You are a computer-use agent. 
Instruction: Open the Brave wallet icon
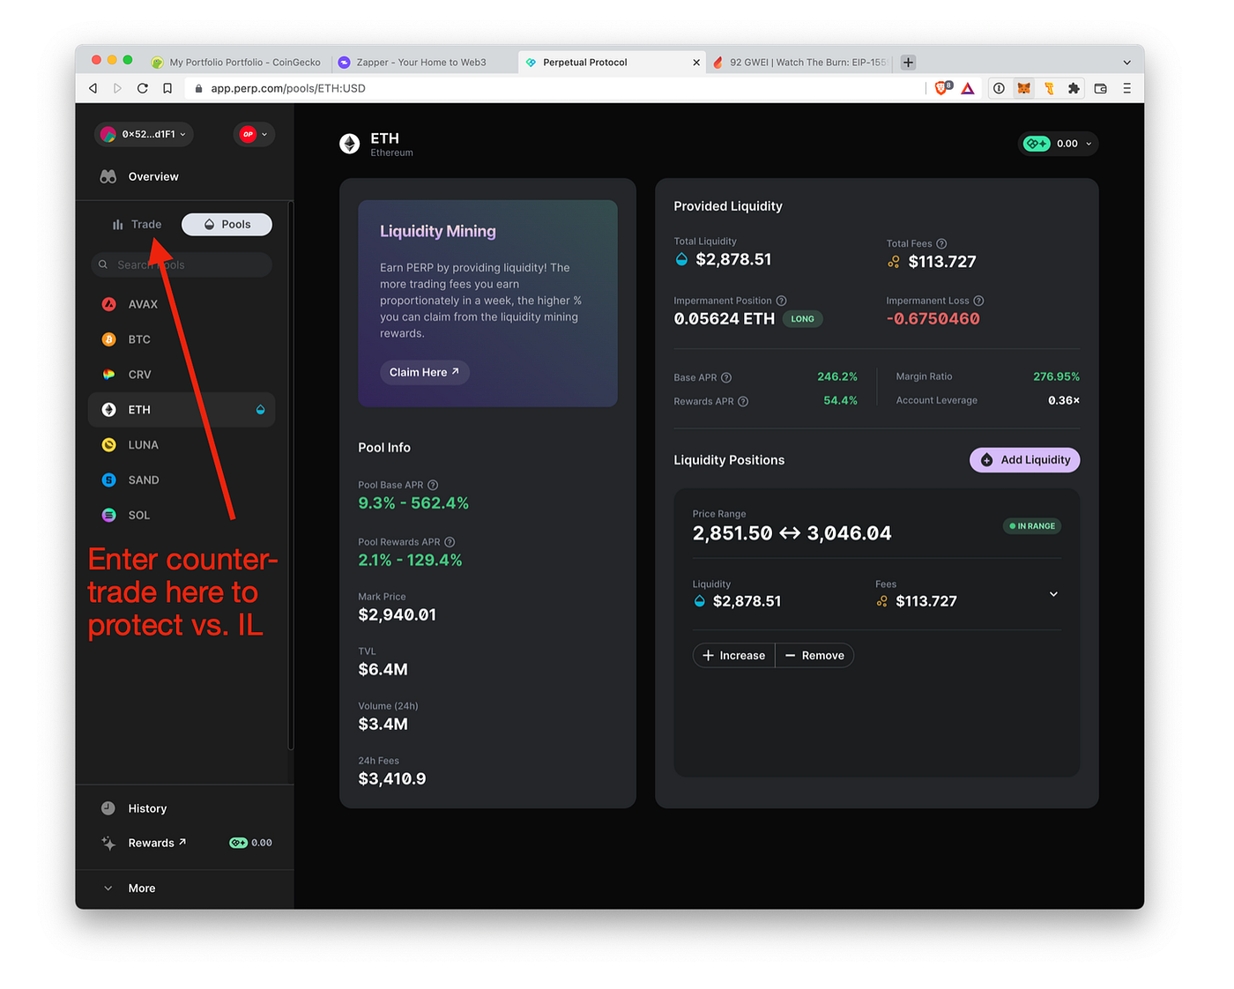click(x=1100, y=88)
